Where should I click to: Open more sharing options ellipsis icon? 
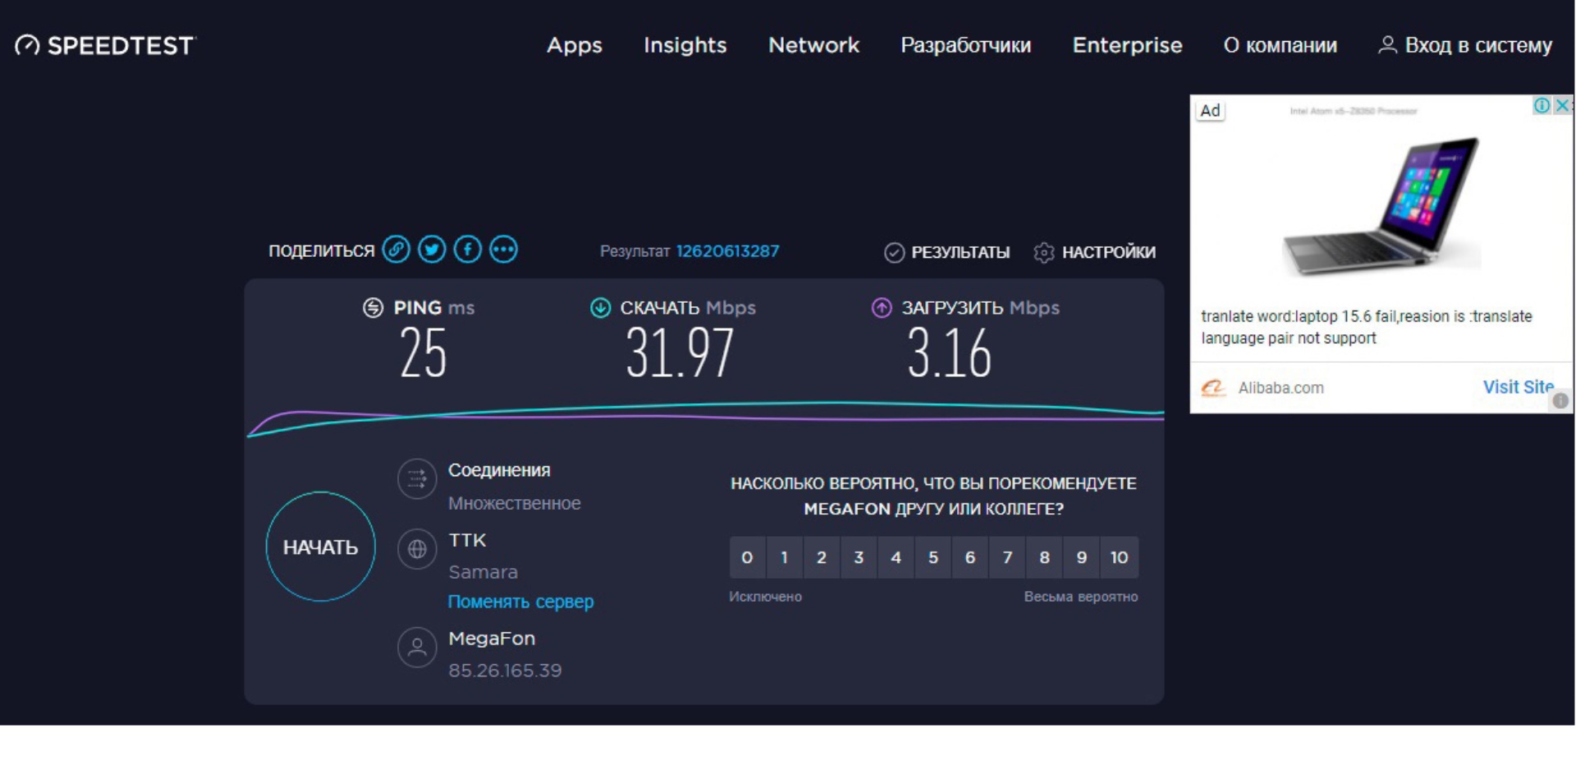point(504,250)
